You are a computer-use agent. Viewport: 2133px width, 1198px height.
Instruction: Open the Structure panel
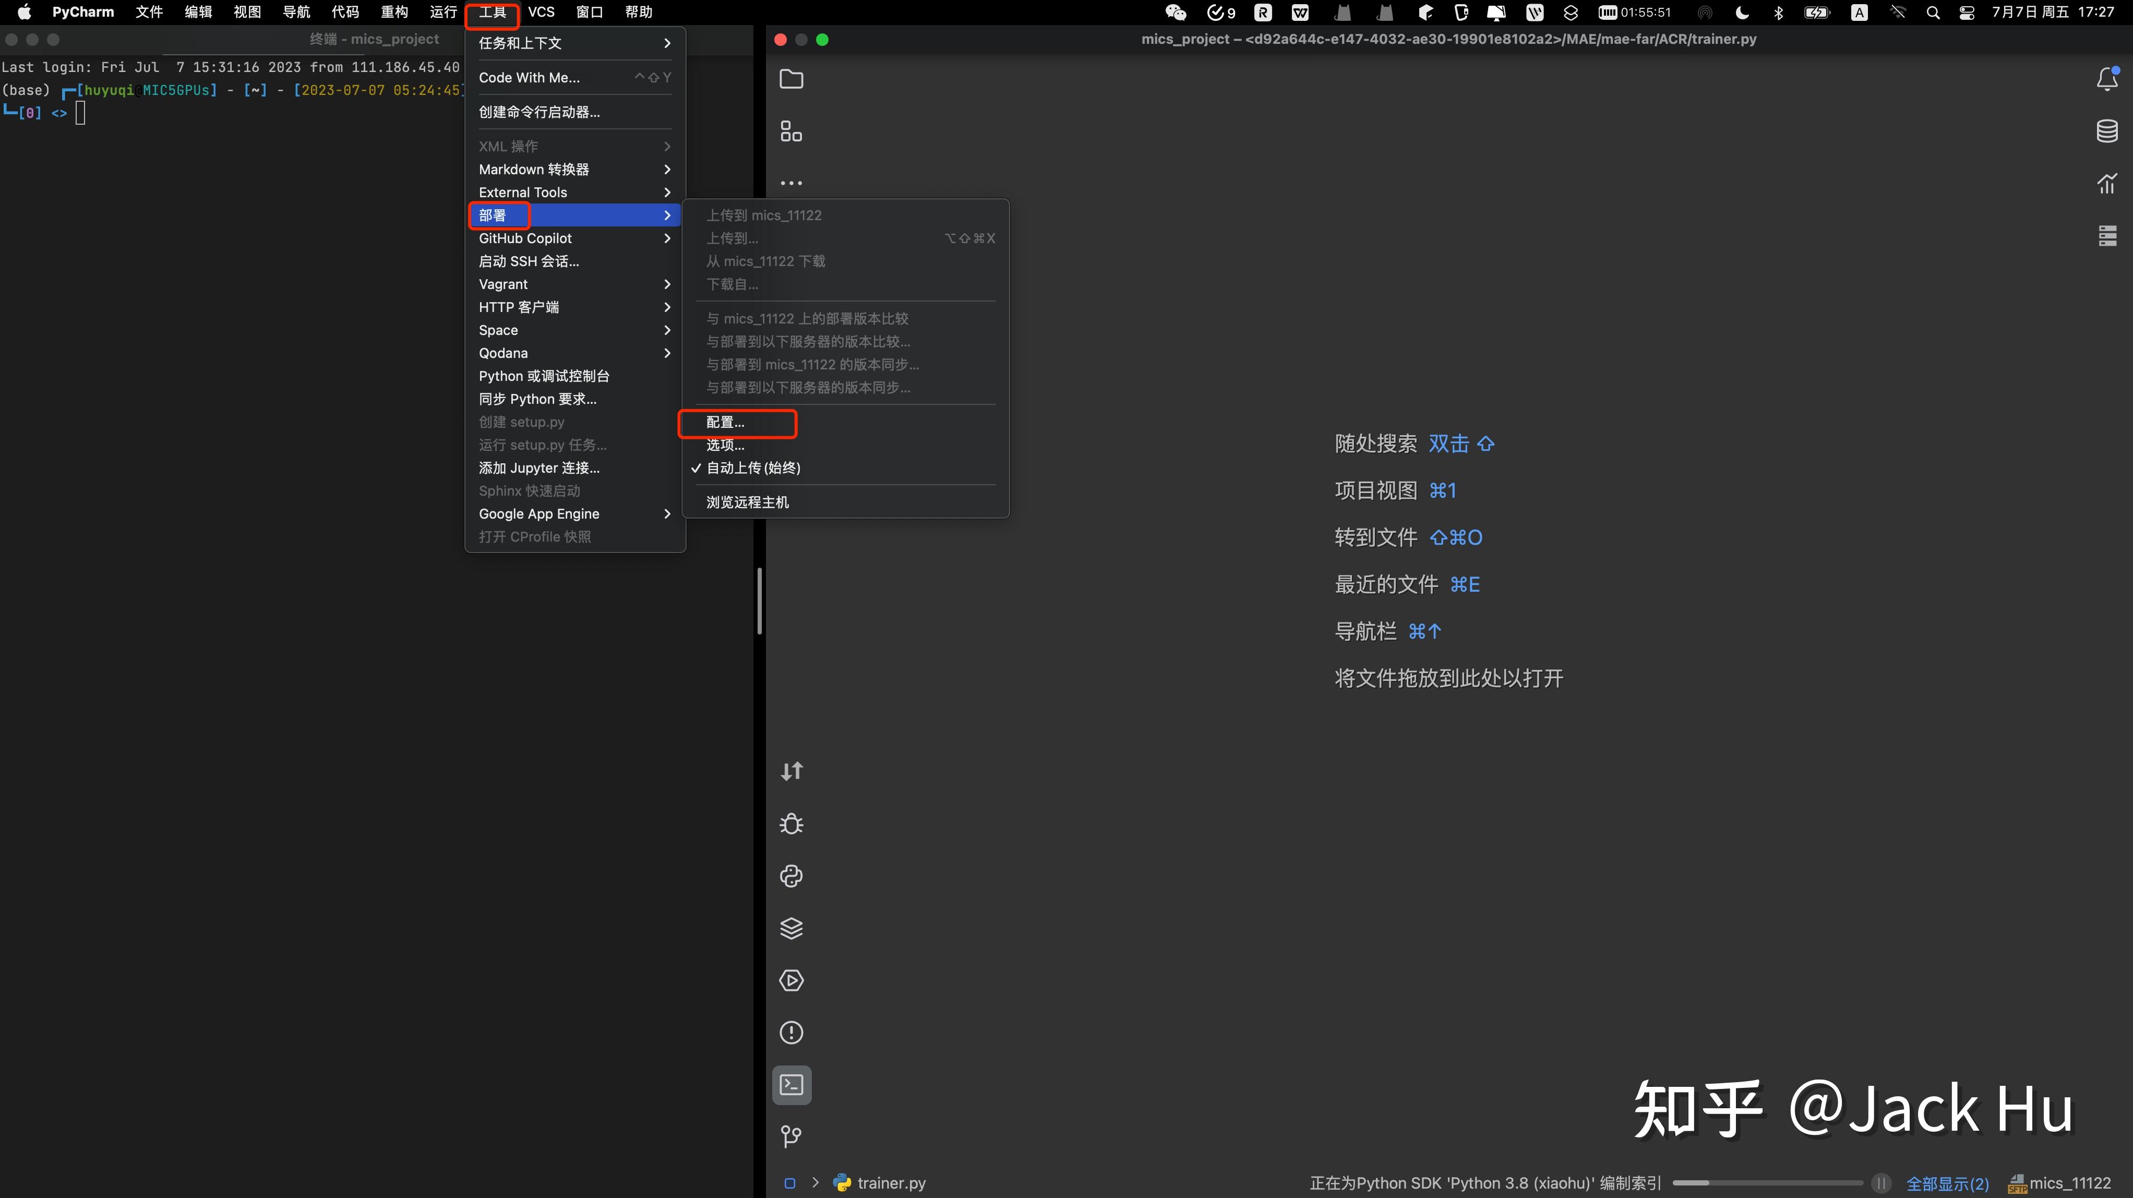pos(791,131)
